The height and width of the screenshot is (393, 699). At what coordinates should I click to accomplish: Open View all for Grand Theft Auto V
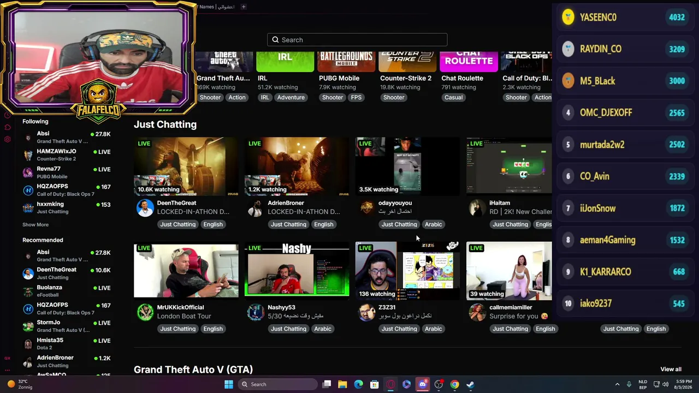point(671,370)
